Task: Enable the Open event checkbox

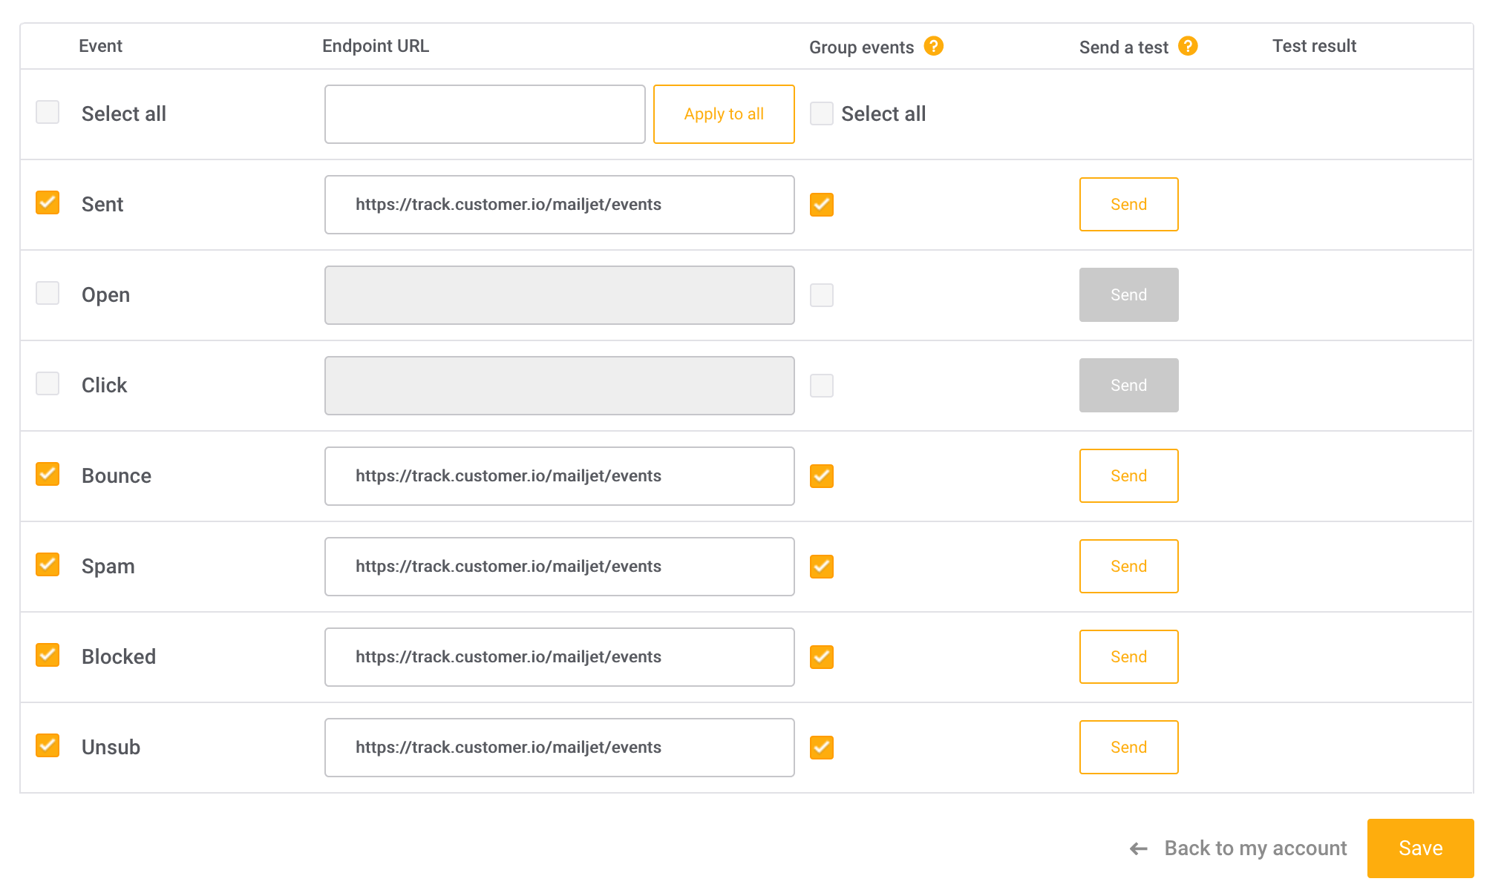Action: tap(48, 293)
